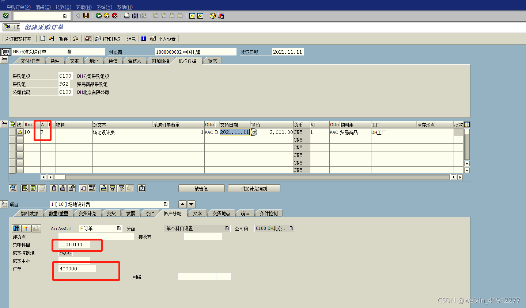
Task: Select row selector for item 10
Action: (12, 132)
